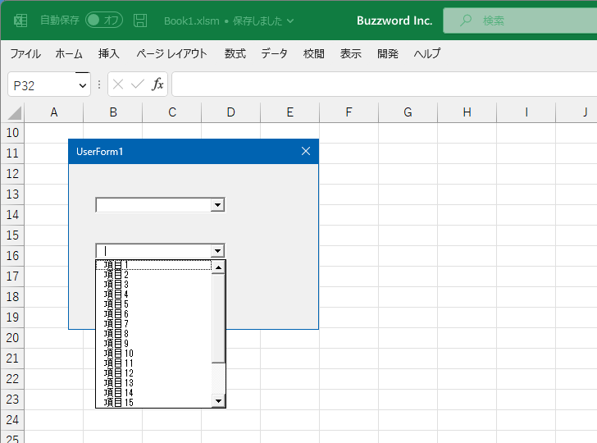Screen dimensions: 597x443
Task: Click the formula bar enter checkmark icon
Action: coord(138,84)
